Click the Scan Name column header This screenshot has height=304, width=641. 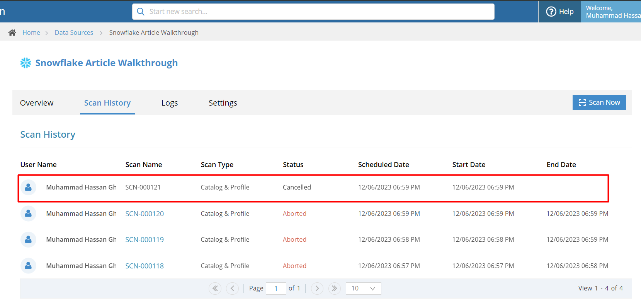click(x=144, y=164)
